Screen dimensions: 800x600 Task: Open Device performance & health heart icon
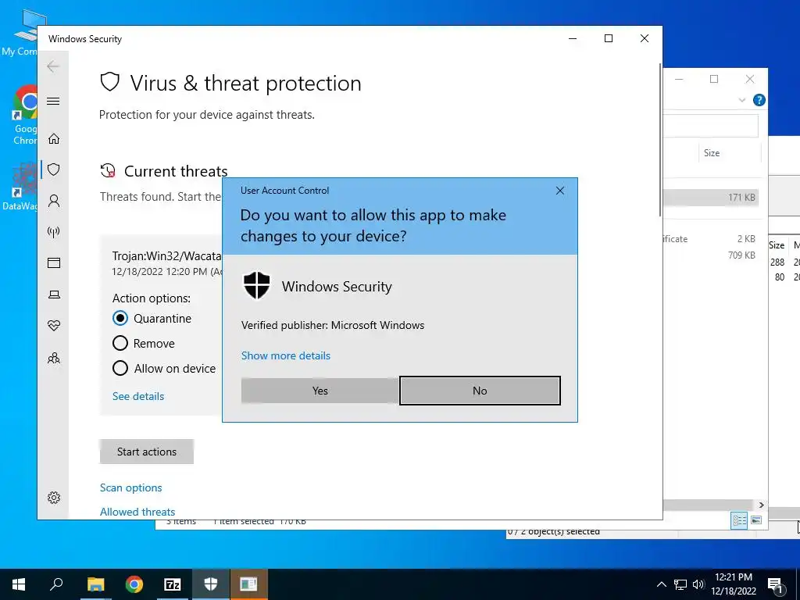54,326
